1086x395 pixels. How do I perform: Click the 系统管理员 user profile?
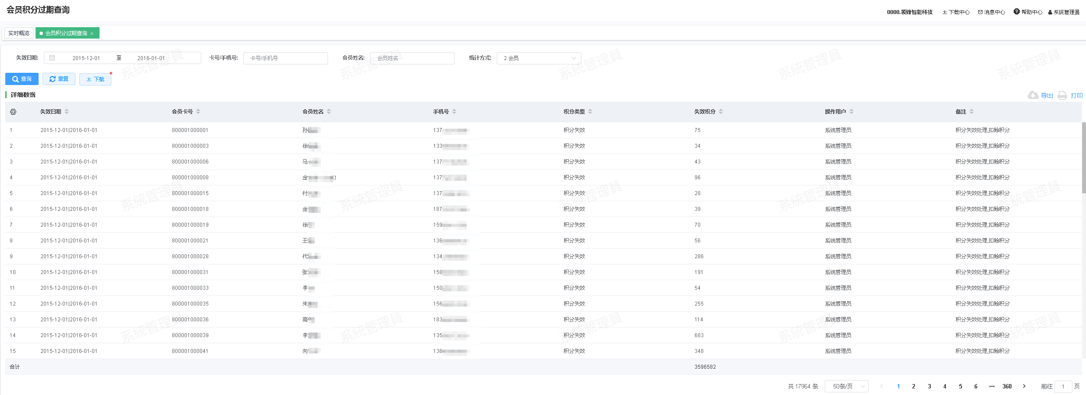pos(1064,12)
